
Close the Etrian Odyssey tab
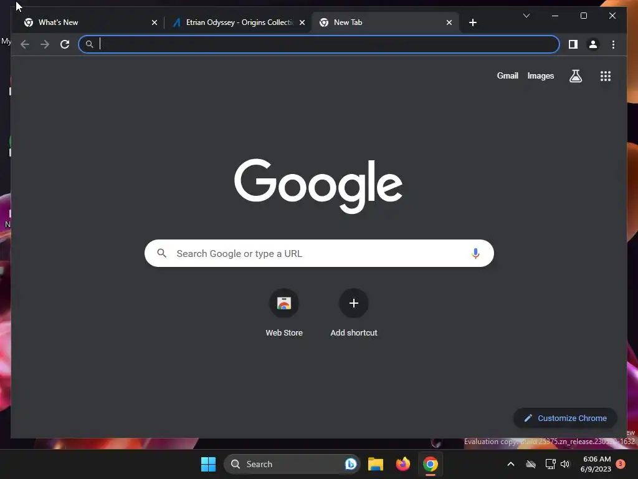302,22
